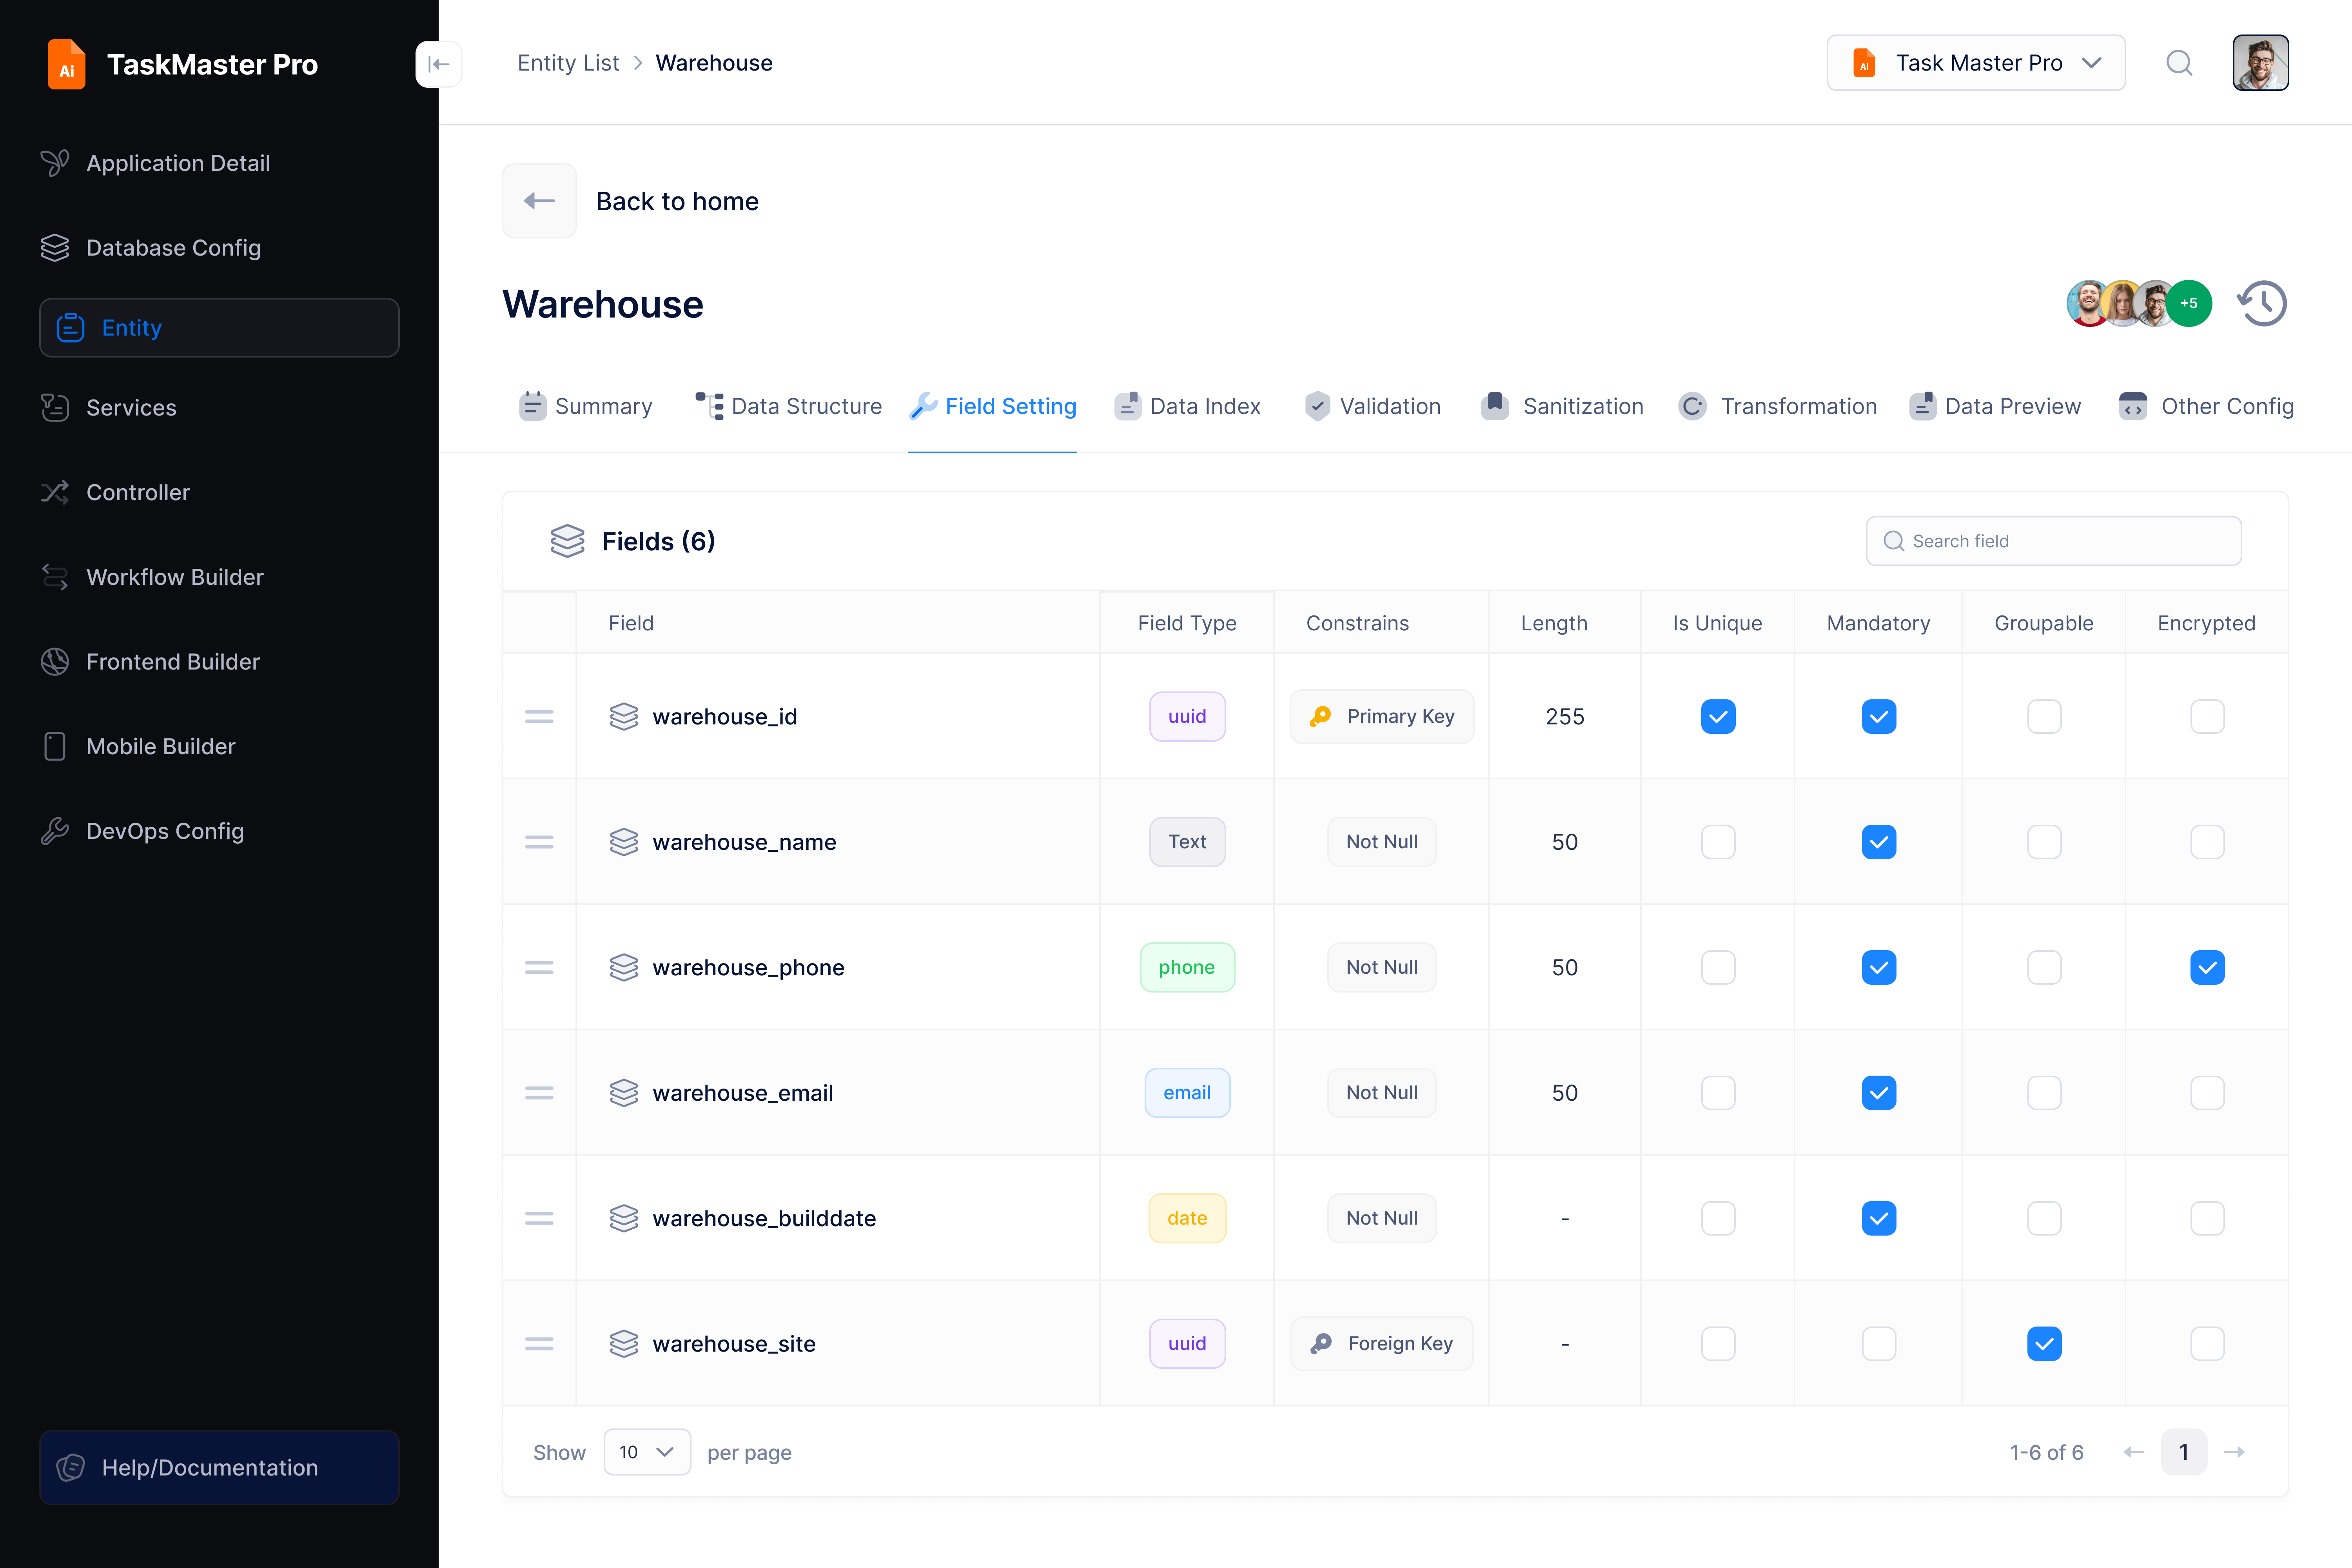
Task: Click the Entity List breadcrumb link
Action: click(568, 63)
